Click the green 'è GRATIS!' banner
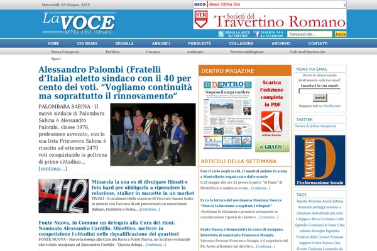 coord(272,147)
